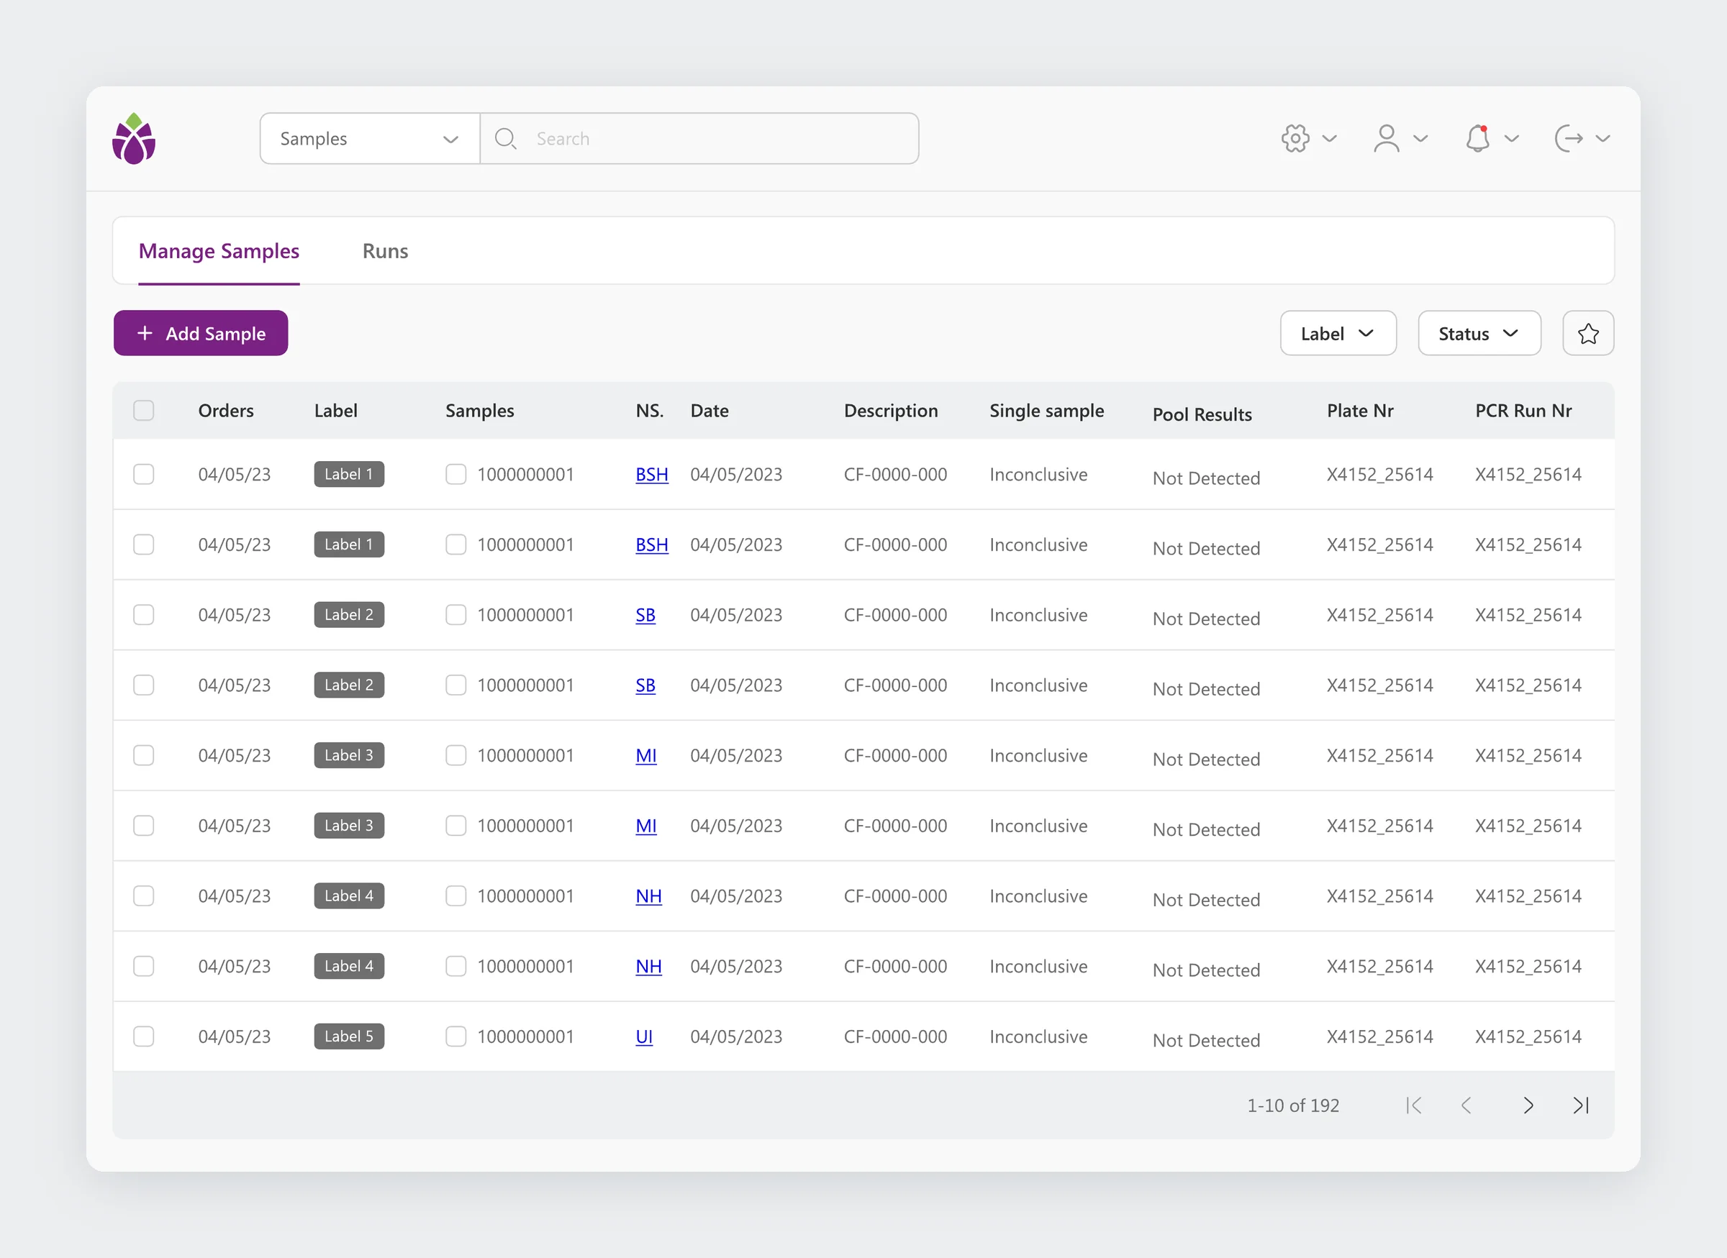The width and height of the screenshot is (1727, 1258).
Task: Switch to the Runs tab
Action: coord(386,251)
